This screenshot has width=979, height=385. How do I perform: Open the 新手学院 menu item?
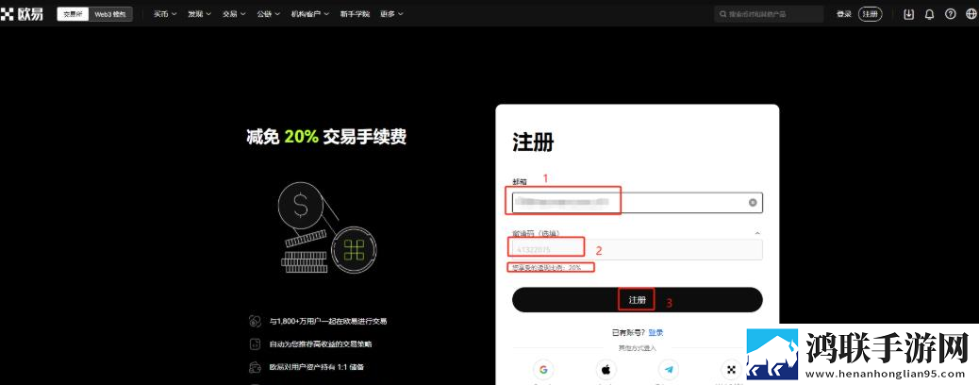tap(355, 14)
